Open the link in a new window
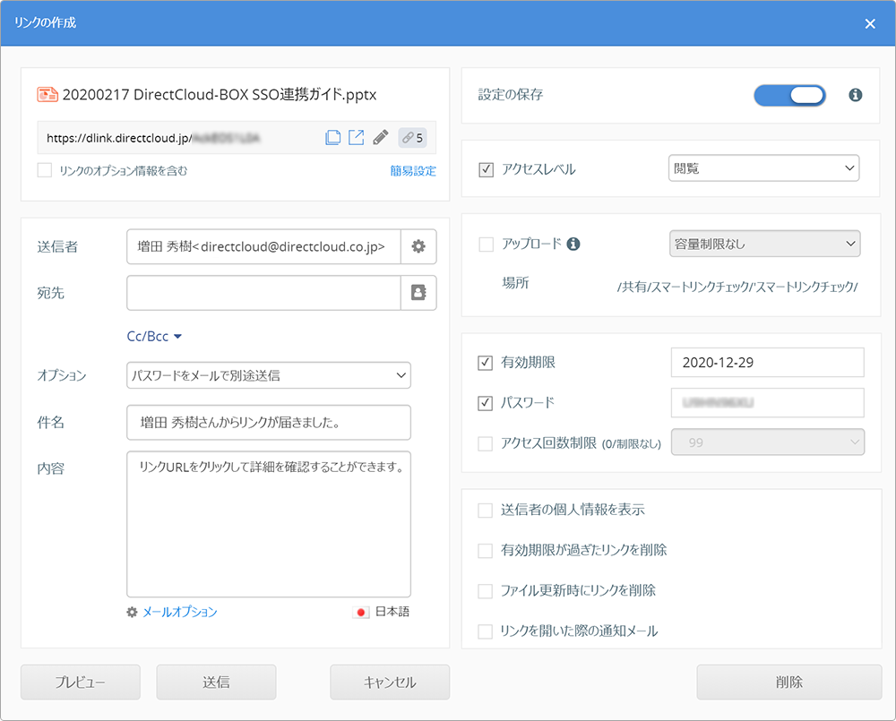The width and height of the screenshot is (896, 721). pyautogui.click(x=356, y=138)
